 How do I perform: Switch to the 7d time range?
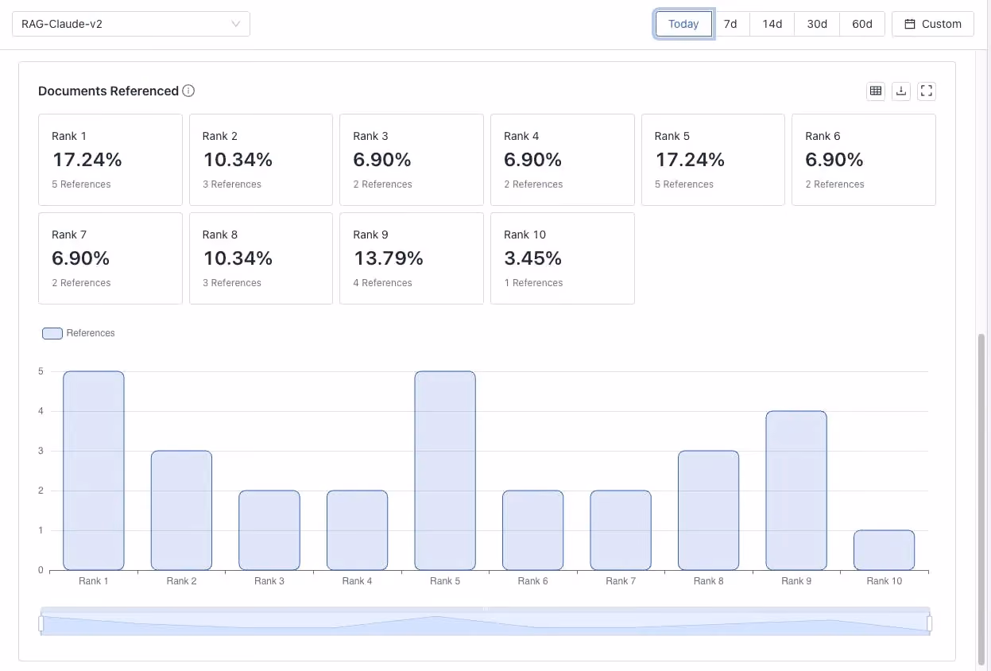730,24
